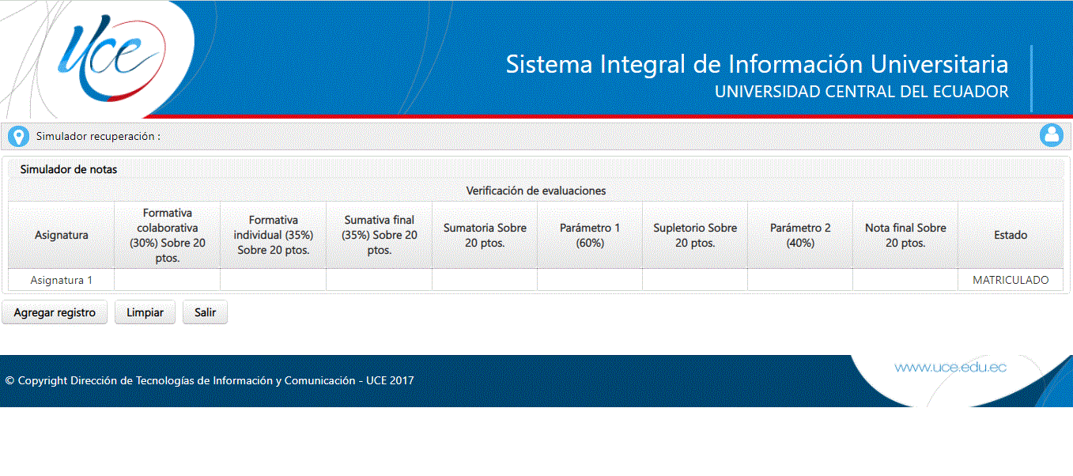
Task: Click the Salir button
Action: tap(205, 312)
